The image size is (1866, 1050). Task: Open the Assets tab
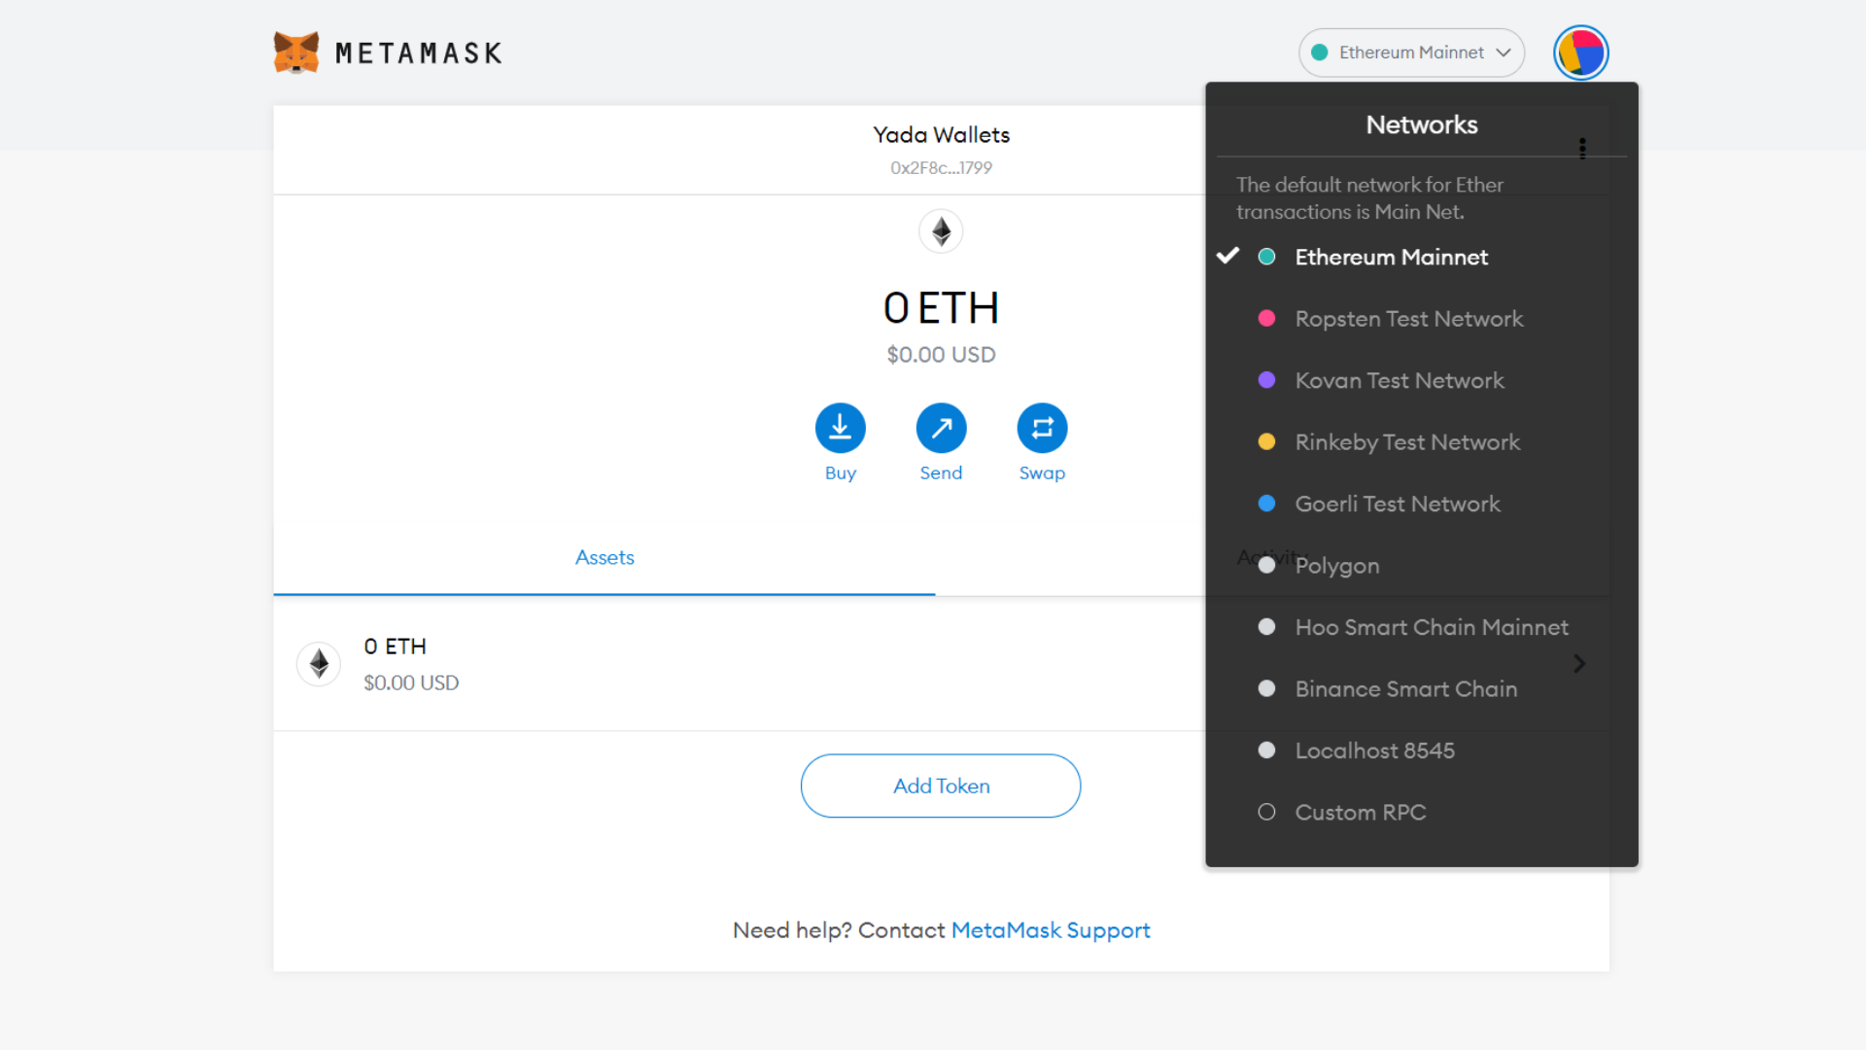(x=605, y=557)
